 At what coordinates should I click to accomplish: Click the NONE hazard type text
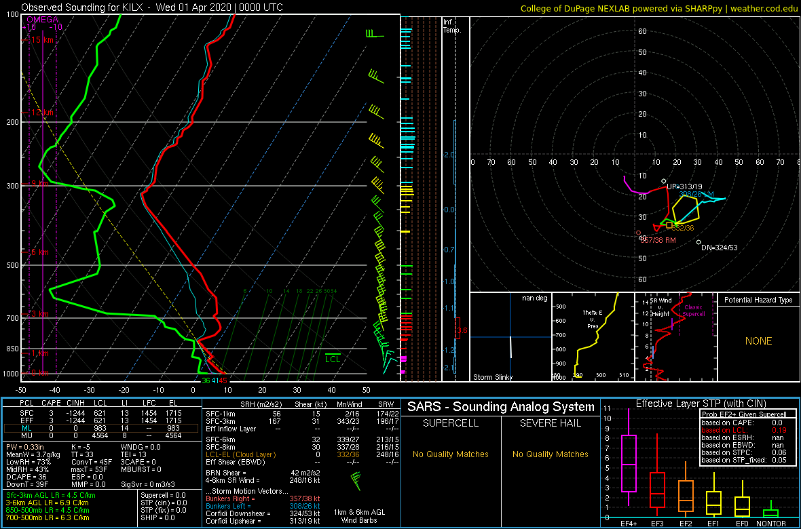click(x=758, y=341)
